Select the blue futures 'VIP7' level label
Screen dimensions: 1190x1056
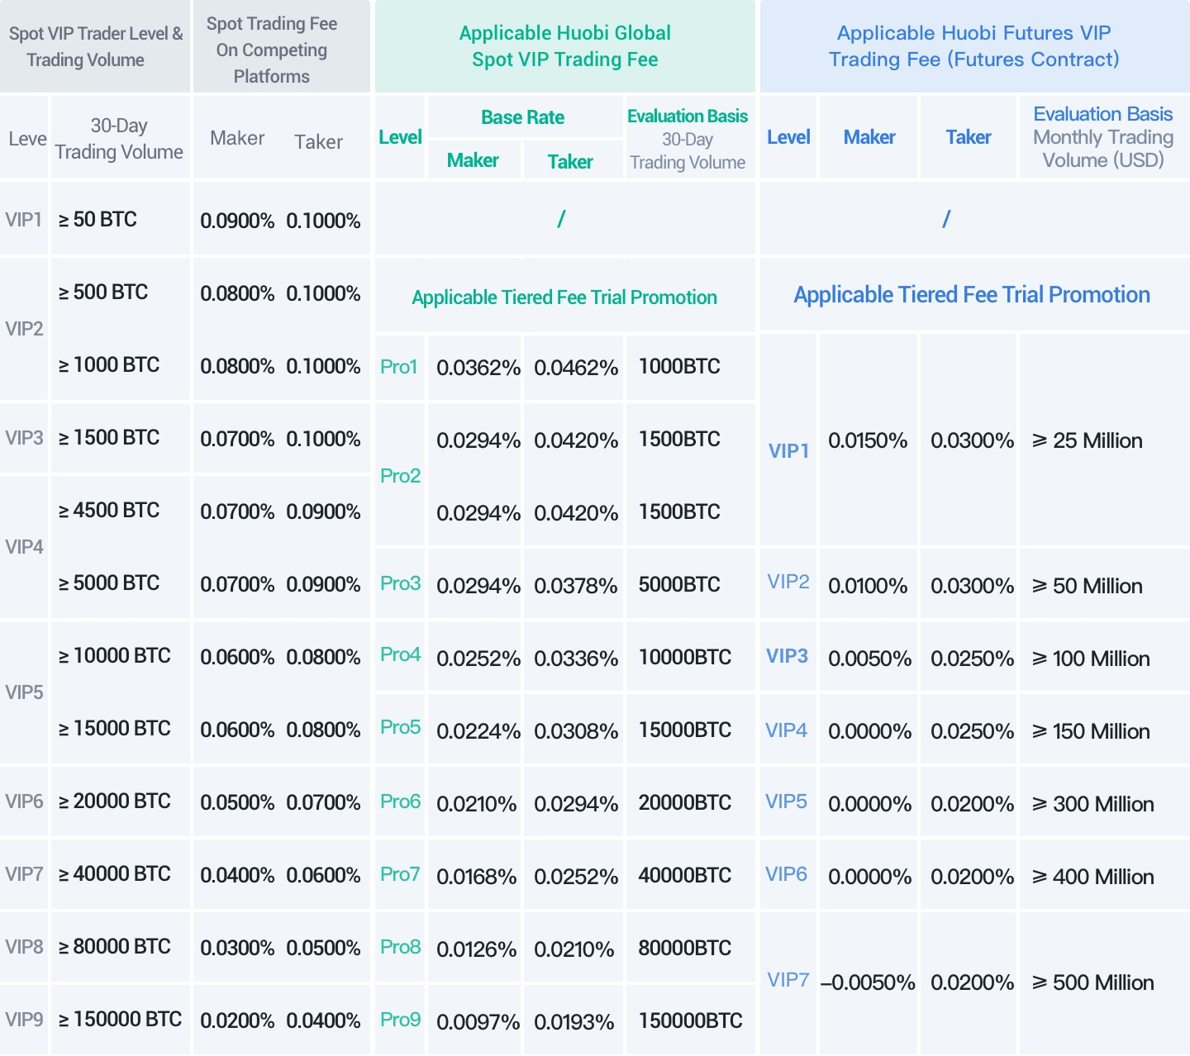[788, 980]
